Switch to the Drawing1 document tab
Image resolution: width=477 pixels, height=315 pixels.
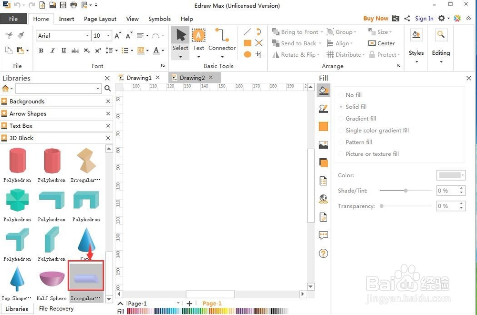(x=139, y=78)
